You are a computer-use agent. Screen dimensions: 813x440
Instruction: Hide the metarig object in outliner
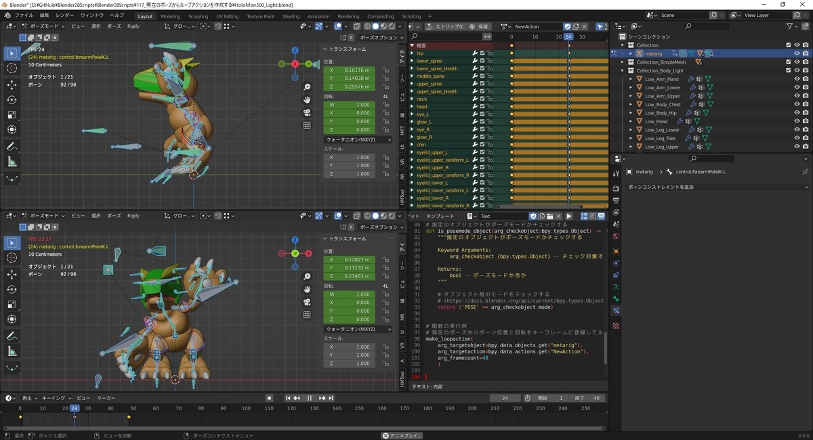[797, 53]
